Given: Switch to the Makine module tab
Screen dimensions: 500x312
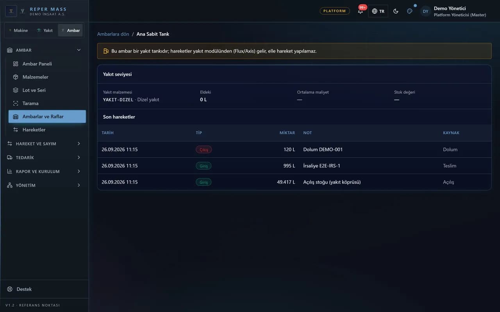Looking at the screenshot, I should [x=18, y=30].
